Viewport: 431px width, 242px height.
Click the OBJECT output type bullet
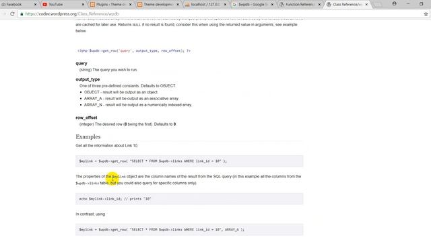click(x=121, y=92)
